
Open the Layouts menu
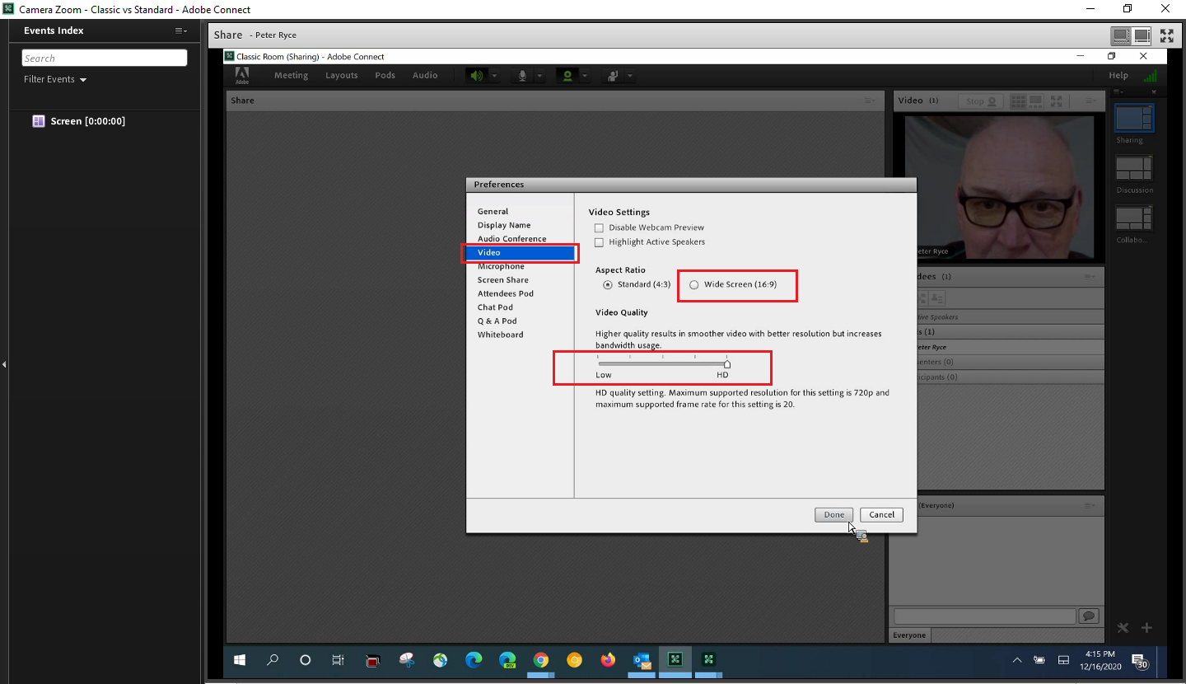pos(341,75)
